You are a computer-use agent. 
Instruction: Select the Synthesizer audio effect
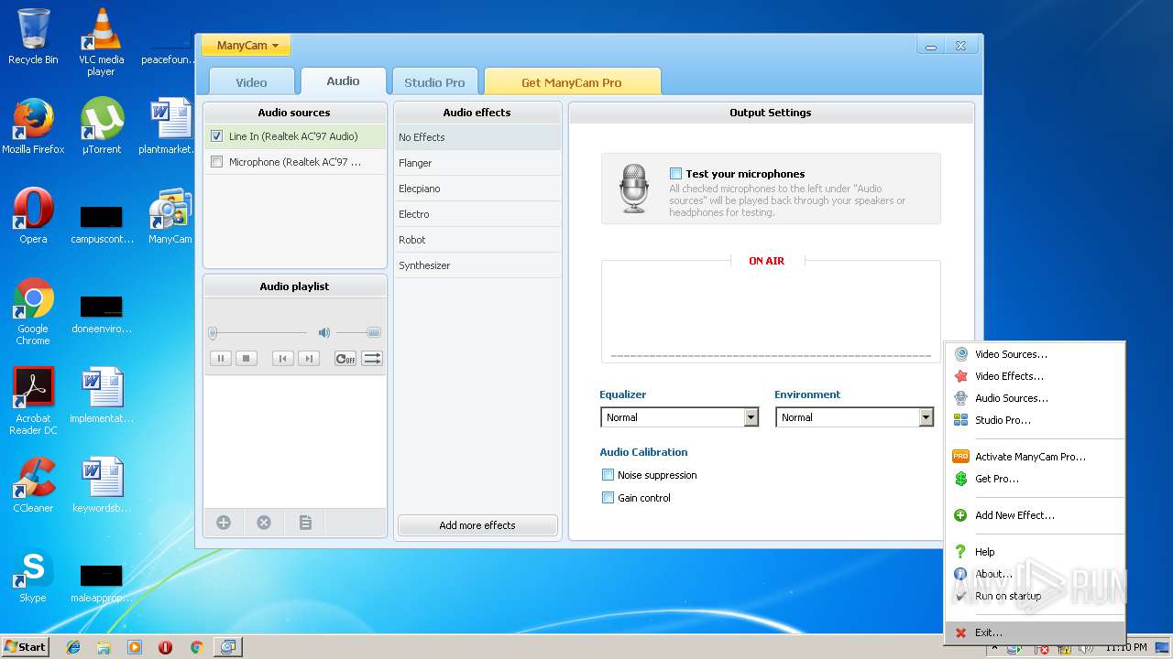[x=477, y=265]
